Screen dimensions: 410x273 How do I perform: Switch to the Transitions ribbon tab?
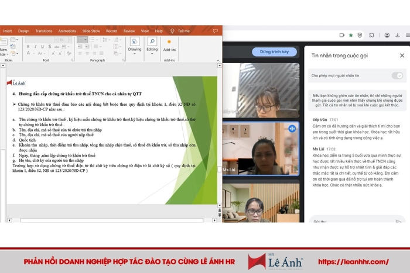[x=43, y=31]
